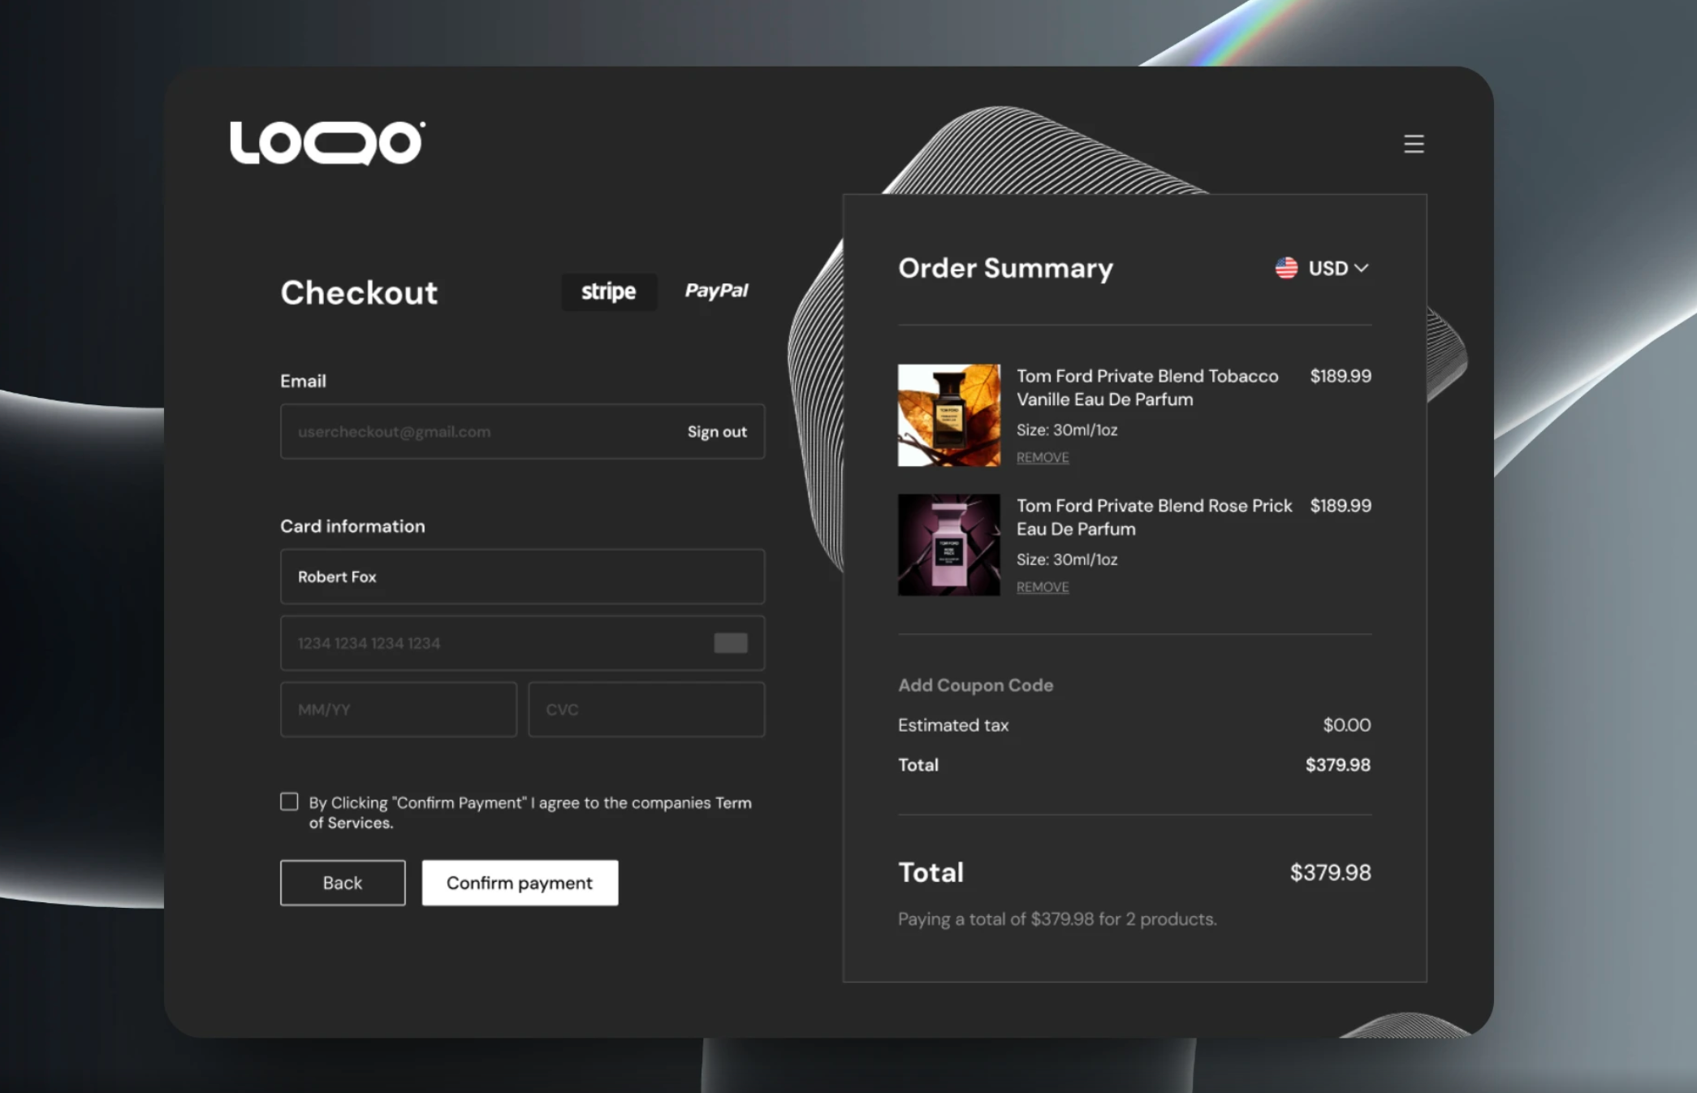Click the Tom Ford Rose Prick product title
Image resolution: width=1697 pixels, height=1093 pixels.
click(1154, 517)
